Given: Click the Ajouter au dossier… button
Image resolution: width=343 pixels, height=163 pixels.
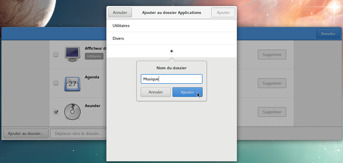Looking at the screenshot, I should (26, 133).
